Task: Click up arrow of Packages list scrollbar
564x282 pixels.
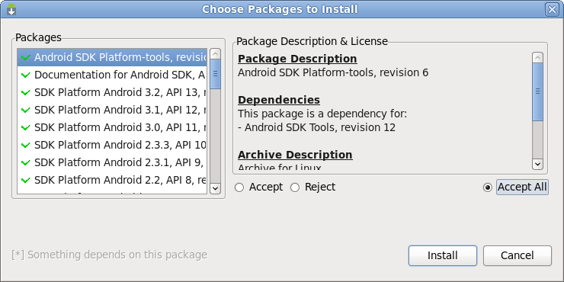Action: point(215,54)
